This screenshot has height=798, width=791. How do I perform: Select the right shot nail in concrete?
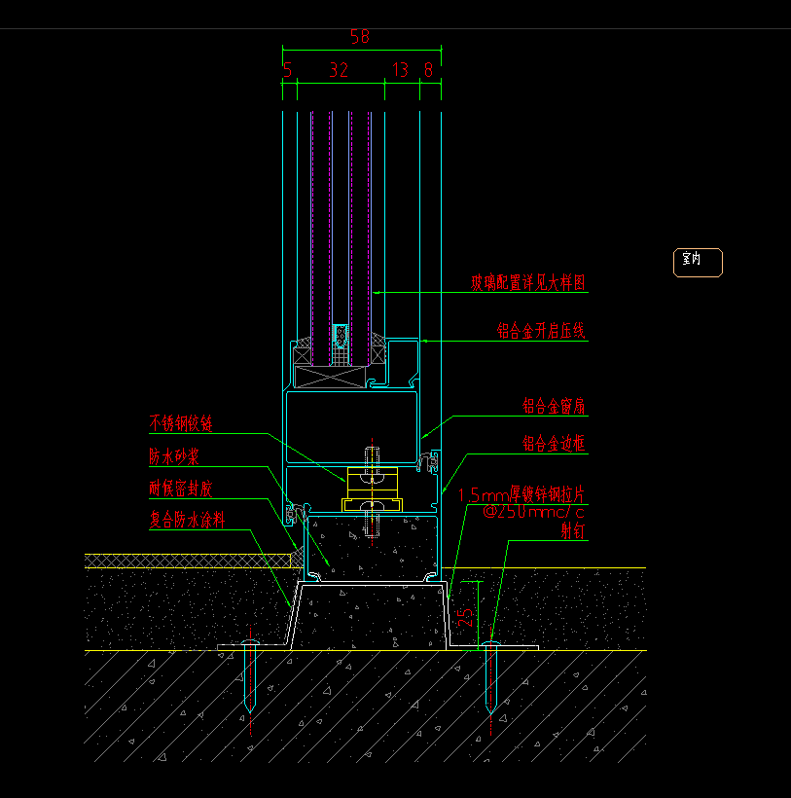[x=491, y=676]
